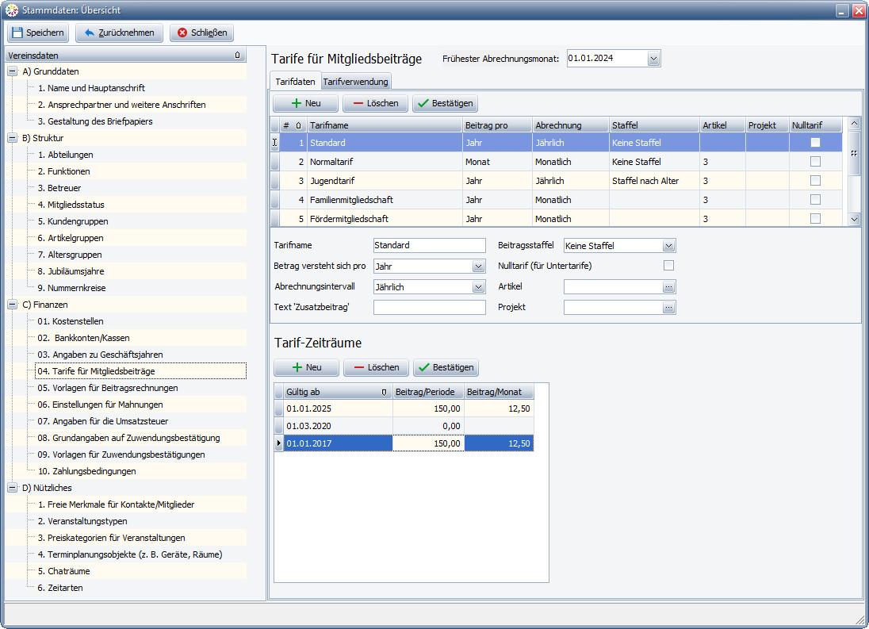Click the sort arrow in Gültig ab header

point(384,392)
